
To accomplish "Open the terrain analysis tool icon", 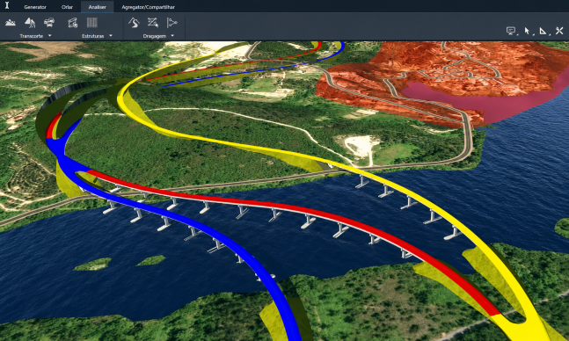I will pyautogui.click(x=11, y=23).
